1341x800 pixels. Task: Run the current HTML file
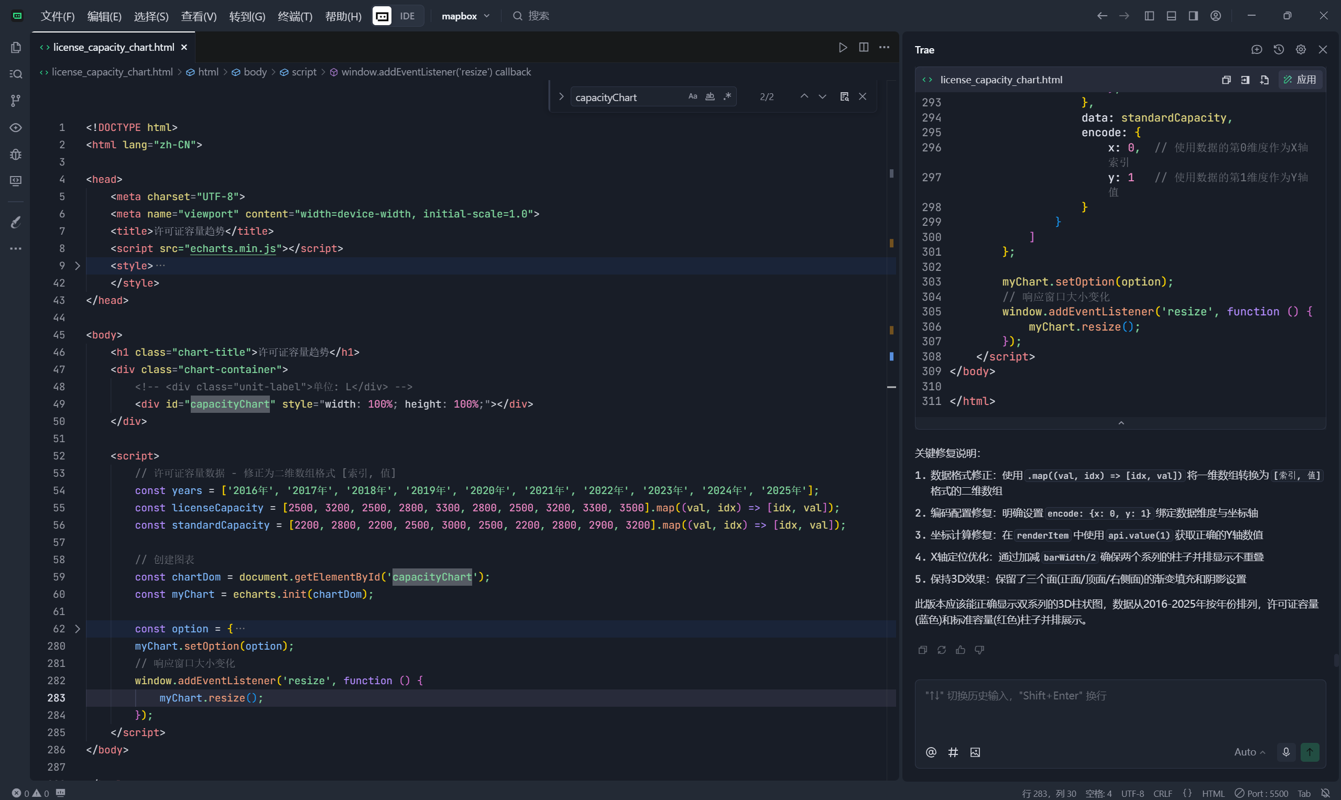click(843, 48)
